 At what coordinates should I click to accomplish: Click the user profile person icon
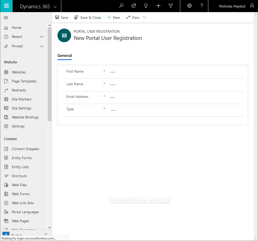click(252, 6)
